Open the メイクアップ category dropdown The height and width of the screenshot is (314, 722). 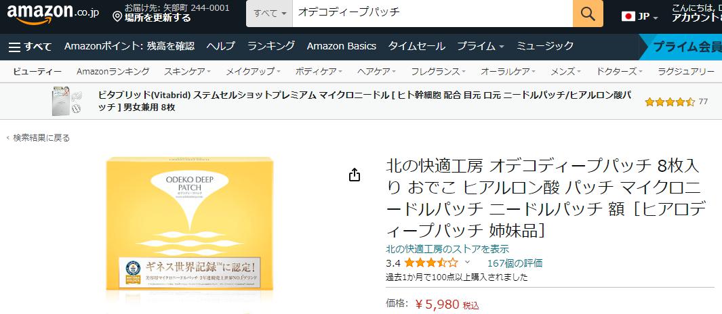pos(253,71)
